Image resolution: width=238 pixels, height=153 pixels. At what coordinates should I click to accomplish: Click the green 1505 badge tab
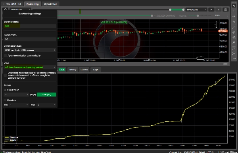tap(61, 70)
